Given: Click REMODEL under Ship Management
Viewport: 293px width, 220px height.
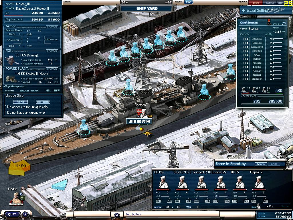Looking at the screenshot, I should (x=24, y=91).
